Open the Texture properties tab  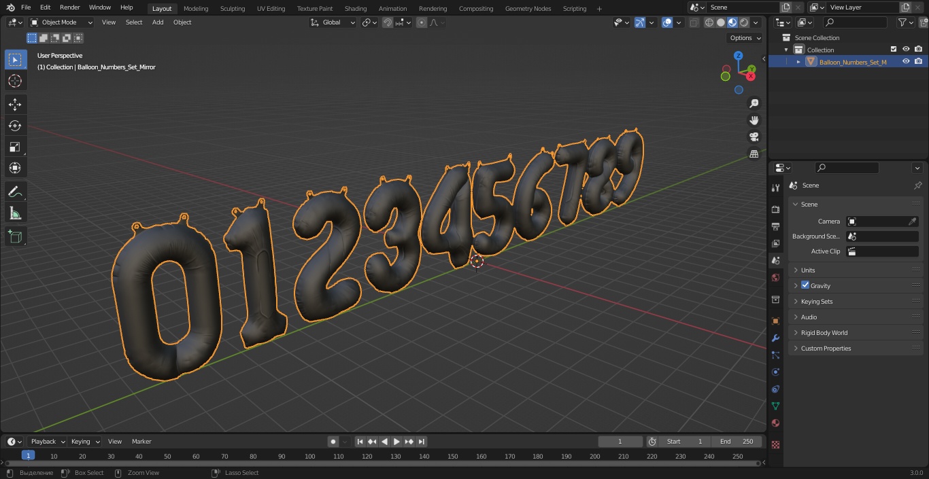(x=775, y=444)
